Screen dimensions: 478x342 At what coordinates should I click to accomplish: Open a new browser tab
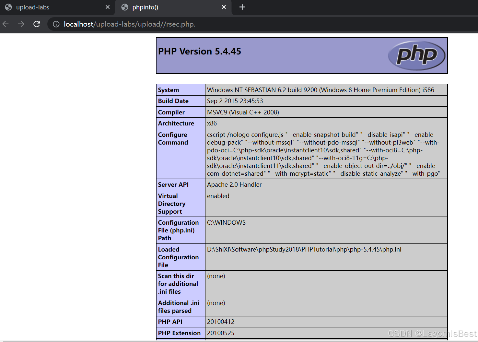242,7
